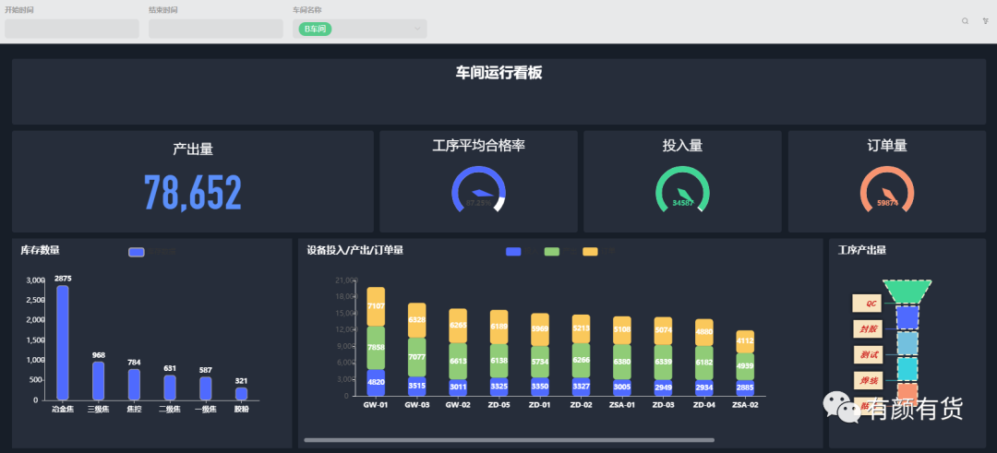This screenshot has width=997, height=453.
Task: Click the filter icon in top bar
Action: click(x=985, y=20)
